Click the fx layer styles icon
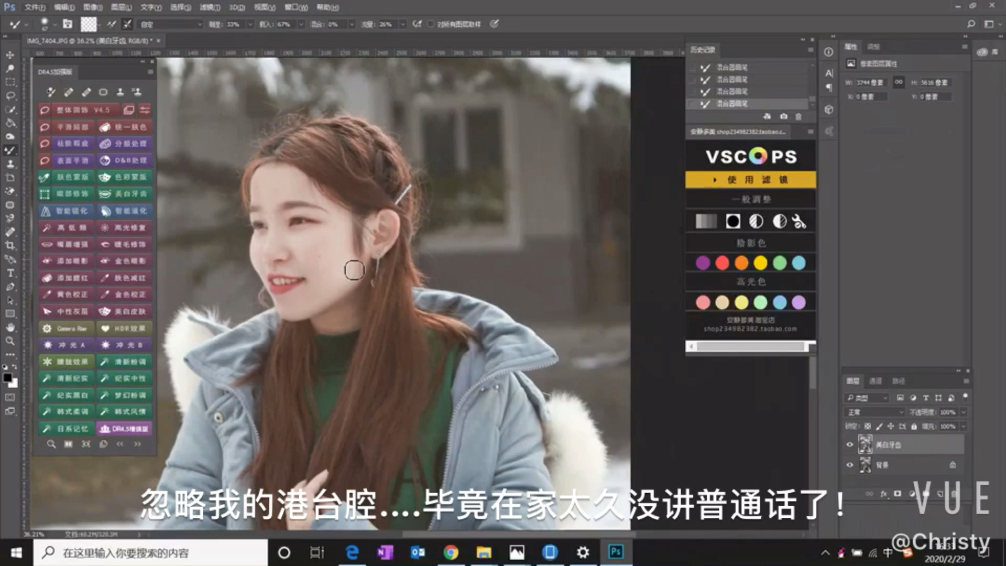The height and width of the screenshot is (566, 1006). (x=884, y=494)
